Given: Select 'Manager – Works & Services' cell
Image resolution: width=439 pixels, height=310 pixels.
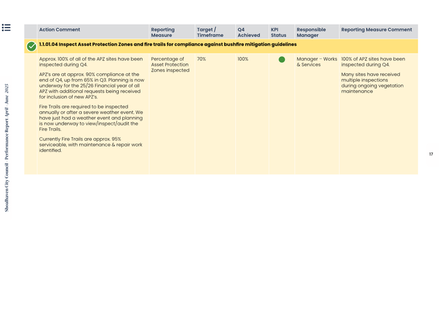Looking at the screenshot, I should tap(317, 62).
